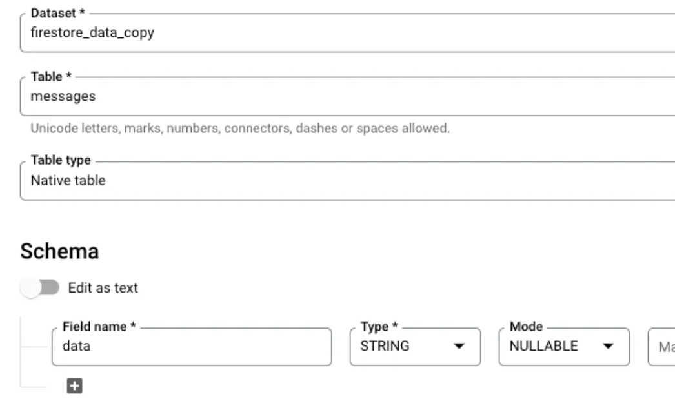Expand the Type dropdown showing STRING
The height and width of the screenshot is (412, 675).
459,346
